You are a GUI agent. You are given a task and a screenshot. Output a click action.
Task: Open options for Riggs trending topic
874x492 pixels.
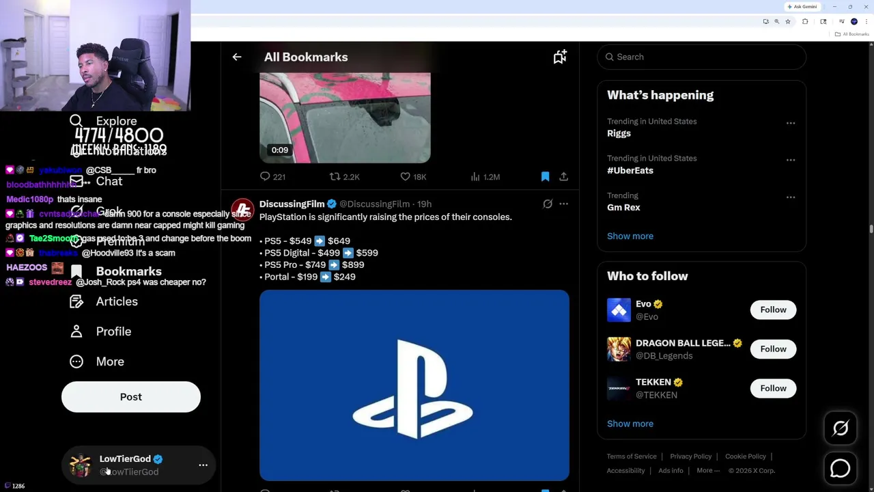tap(791, 123)
